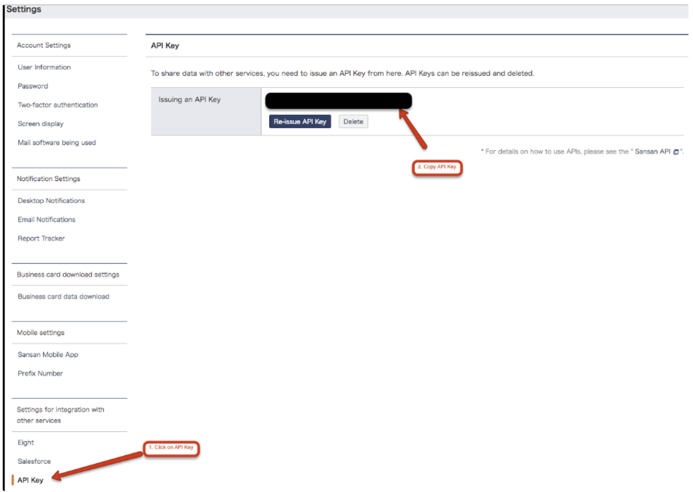Select API Key in the sidebar
Screen dimensions: 693x492
click(30, 480)
